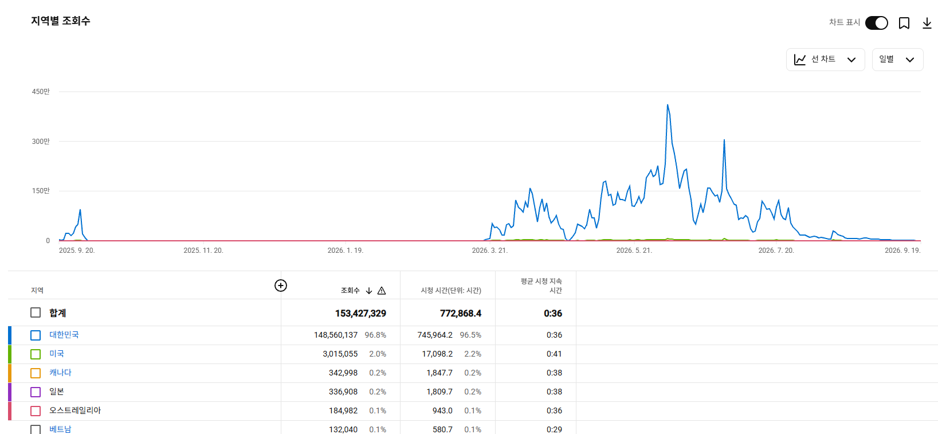Screen dimensions: 938x434
Task: Click the 평균 시청 지속 시간 column header
Action: tap(541, 286)
